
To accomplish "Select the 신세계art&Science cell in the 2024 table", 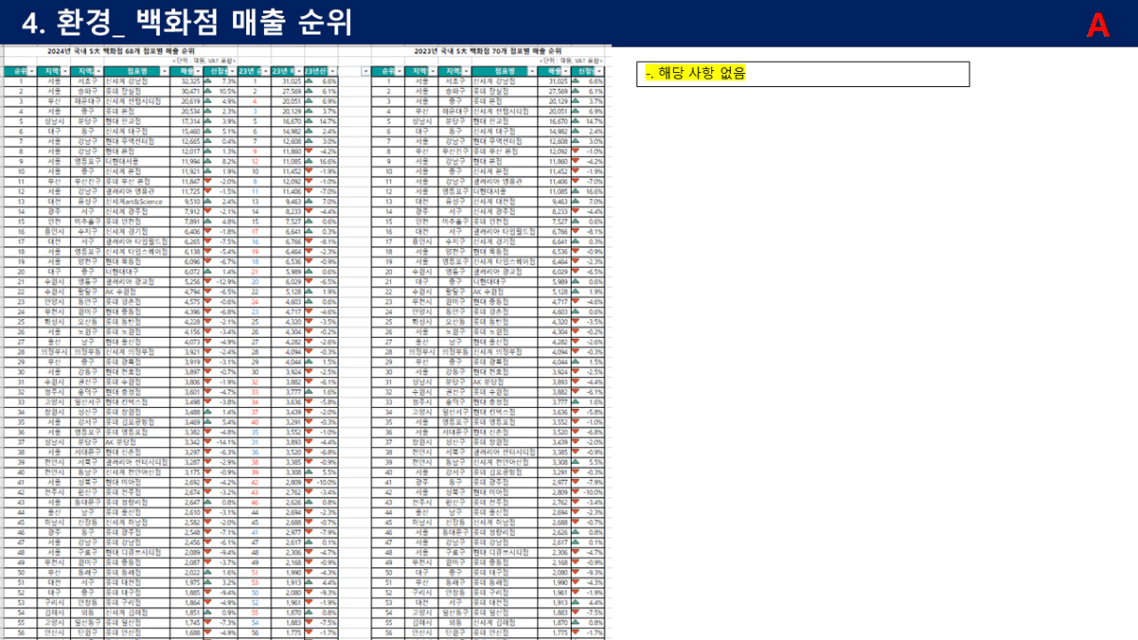I will coord(137,200).
